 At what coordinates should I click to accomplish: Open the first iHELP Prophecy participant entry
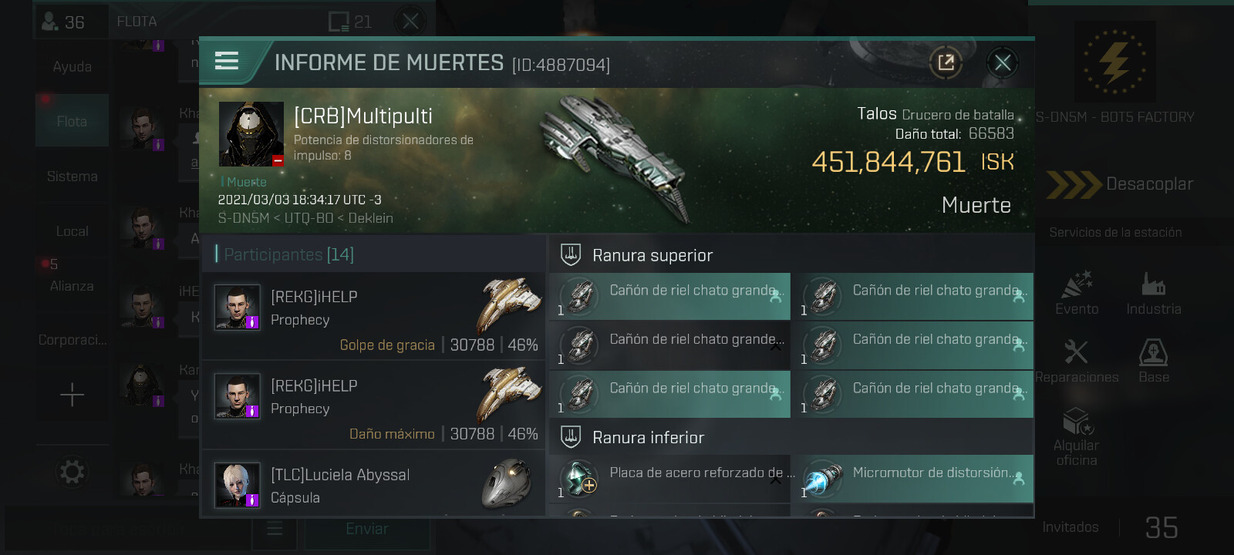373,316
